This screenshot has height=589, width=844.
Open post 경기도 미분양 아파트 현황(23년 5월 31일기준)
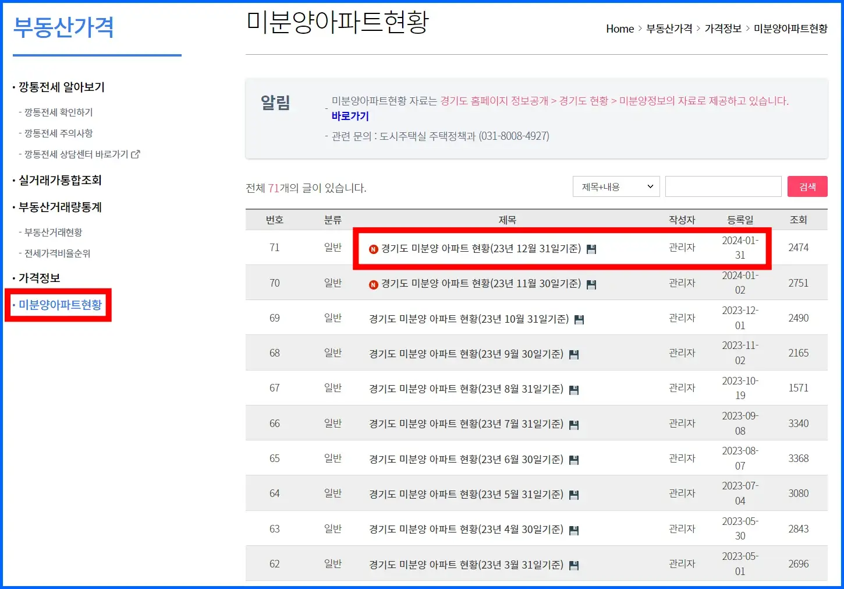coord(466,494)
